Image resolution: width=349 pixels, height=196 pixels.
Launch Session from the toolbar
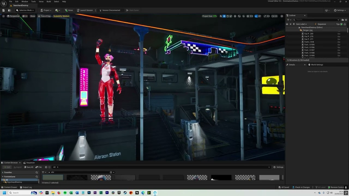coord(85,10)
